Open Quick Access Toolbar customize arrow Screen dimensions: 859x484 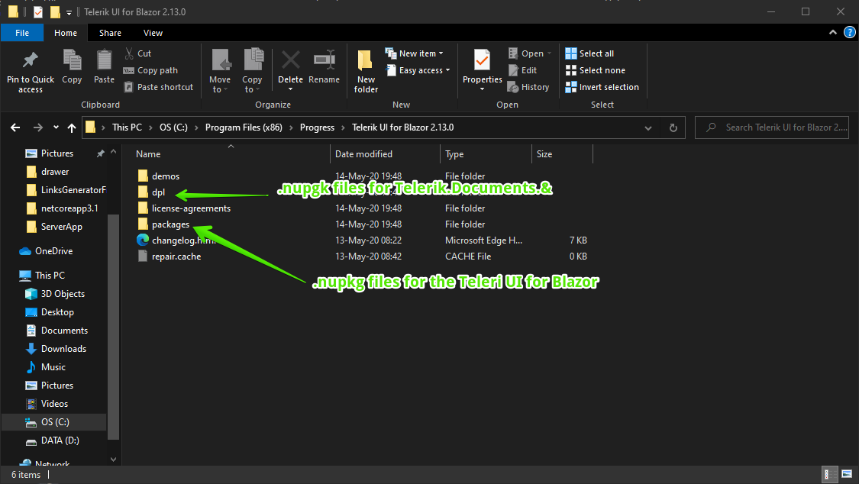(x=69, y=12)
